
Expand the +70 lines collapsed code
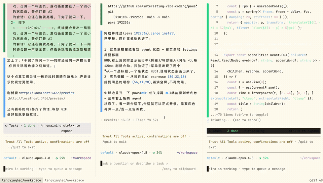coord(239,115)
